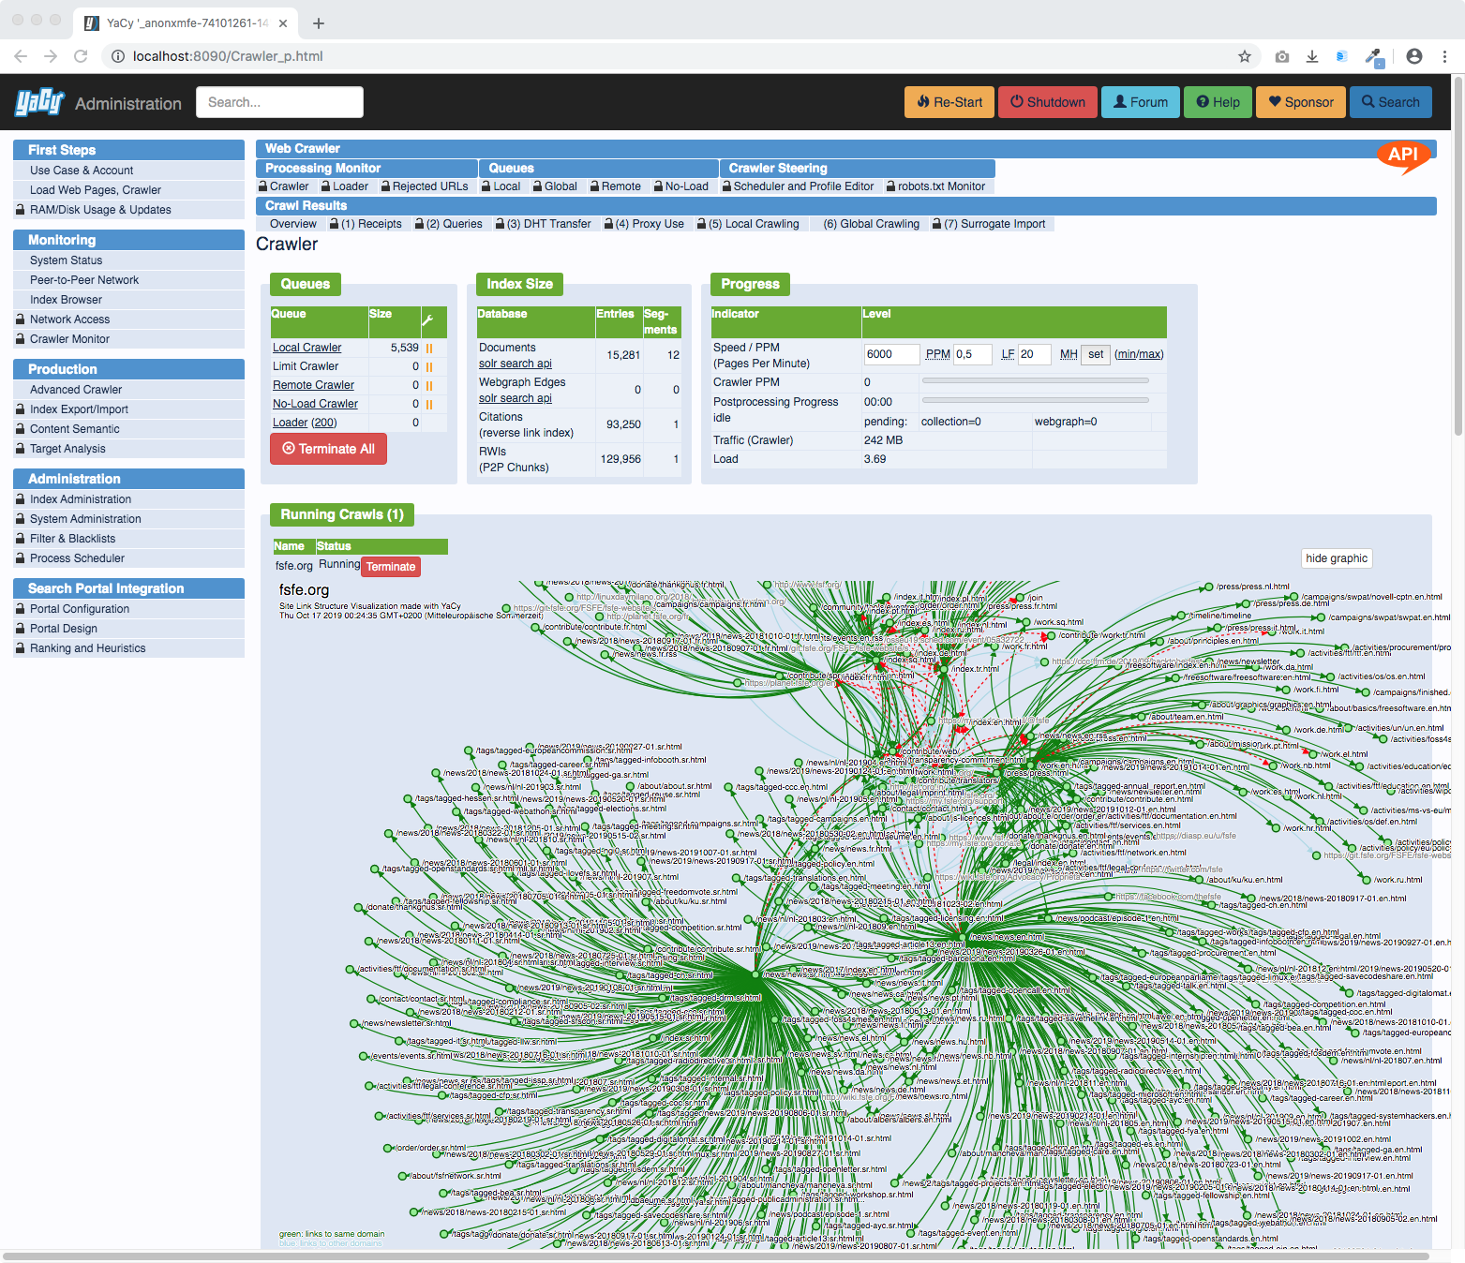Click the YaCy logo
This screenshot has height=1263, width=1465.
(39, 102)
